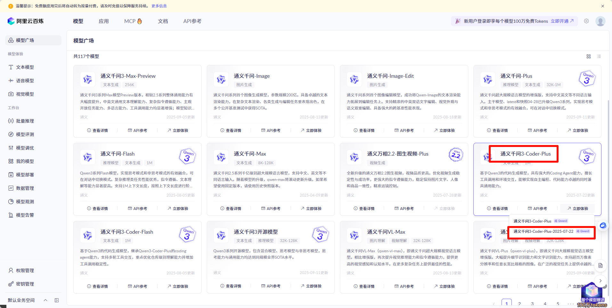
Task: Open the 通义千问3-Coder-Plus card title
Action: point(526,154)
